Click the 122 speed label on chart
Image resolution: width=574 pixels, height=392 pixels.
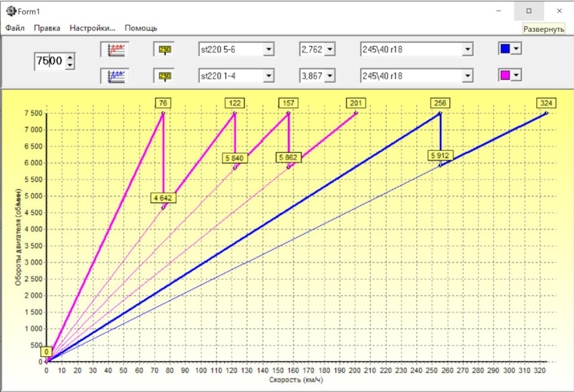[x=234, y=104]
